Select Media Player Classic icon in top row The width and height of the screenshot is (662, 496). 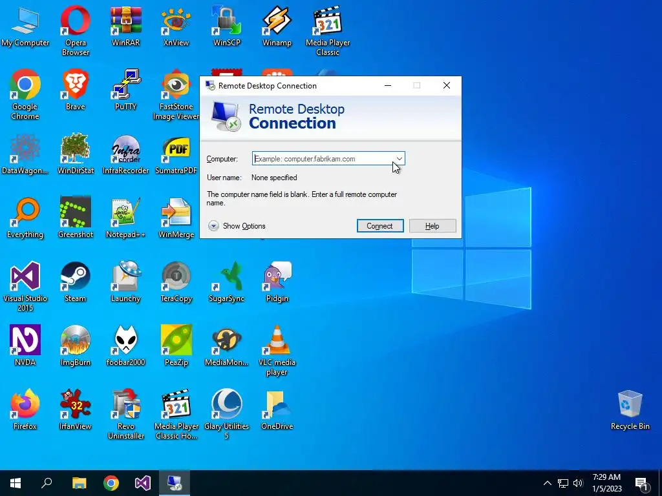[328, 30]
